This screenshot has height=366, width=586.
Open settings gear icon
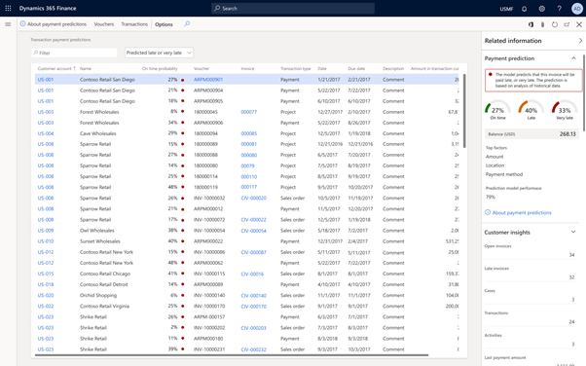541,9
